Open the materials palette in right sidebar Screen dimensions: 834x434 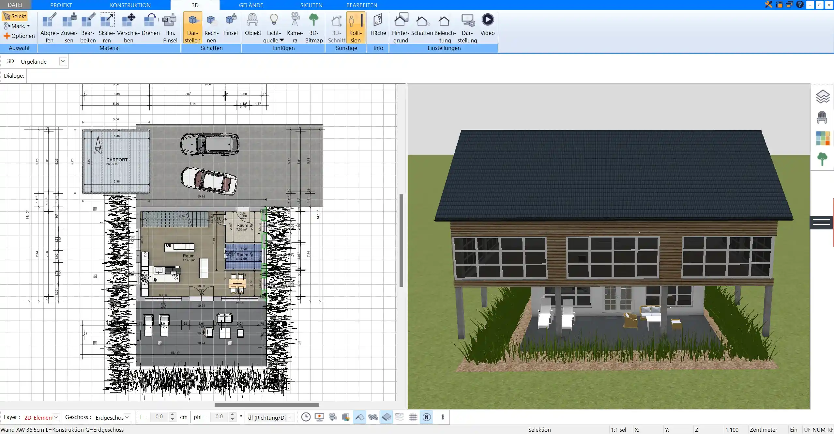[x=823, y=138]
